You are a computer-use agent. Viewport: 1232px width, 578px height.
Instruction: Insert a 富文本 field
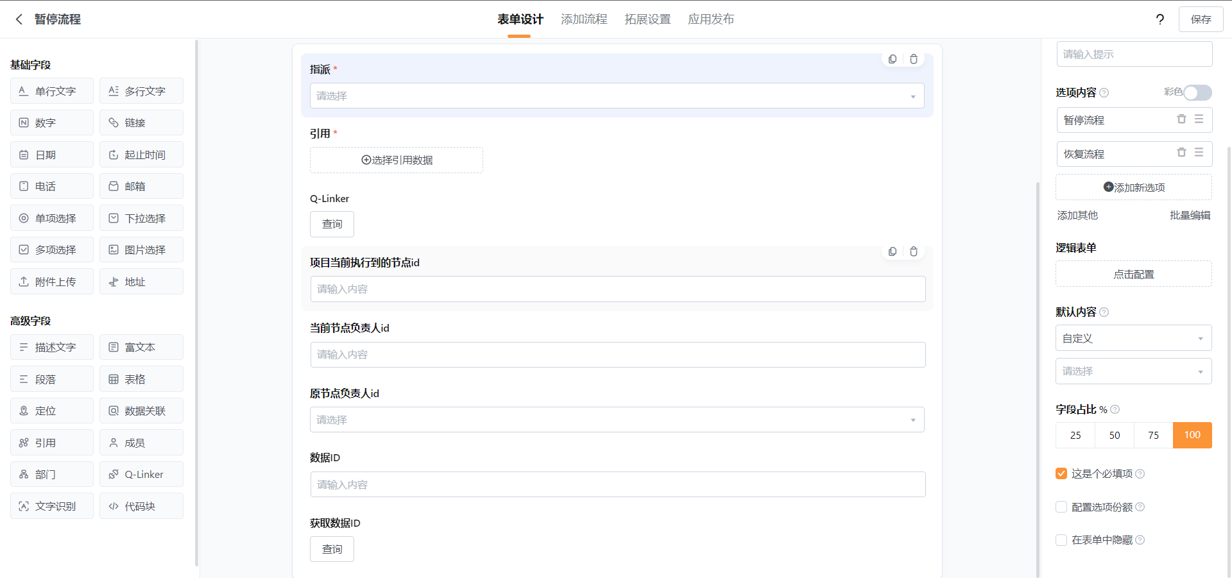point(141,347)
